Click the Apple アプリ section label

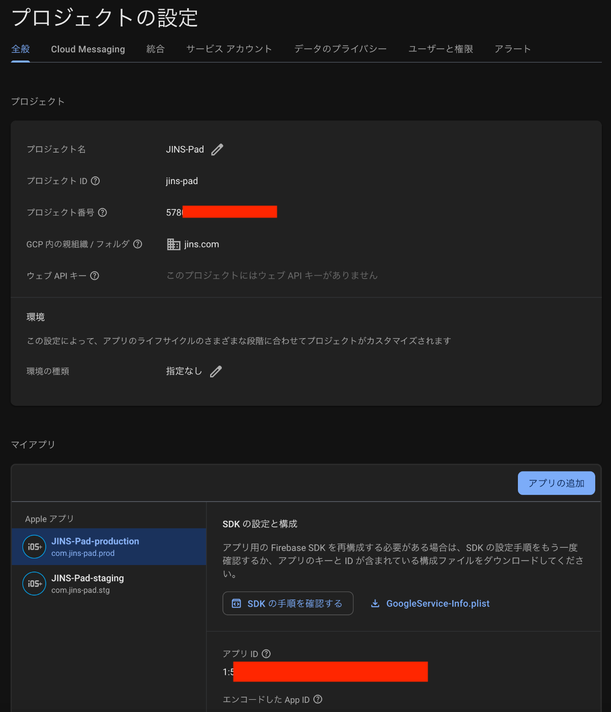click(x=49, y=519)
